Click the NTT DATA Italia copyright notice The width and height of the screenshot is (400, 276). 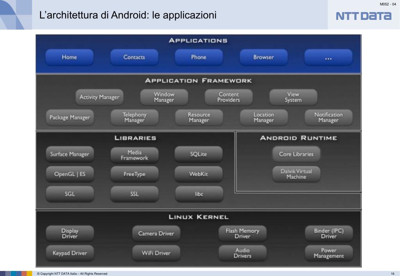pyautogui.click(x=72, y=274)
